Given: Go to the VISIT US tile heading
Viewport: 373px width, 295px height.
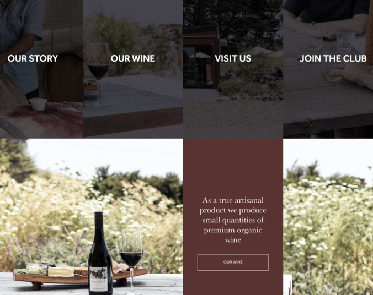Looking at the screenshot, I should 233,58.
